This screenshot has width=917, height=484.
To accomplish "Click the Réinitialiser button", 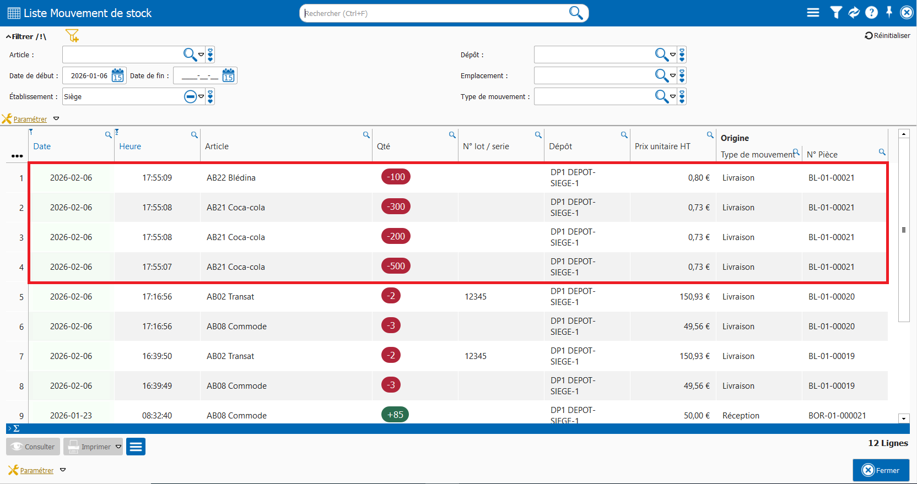I will (887, 36).
